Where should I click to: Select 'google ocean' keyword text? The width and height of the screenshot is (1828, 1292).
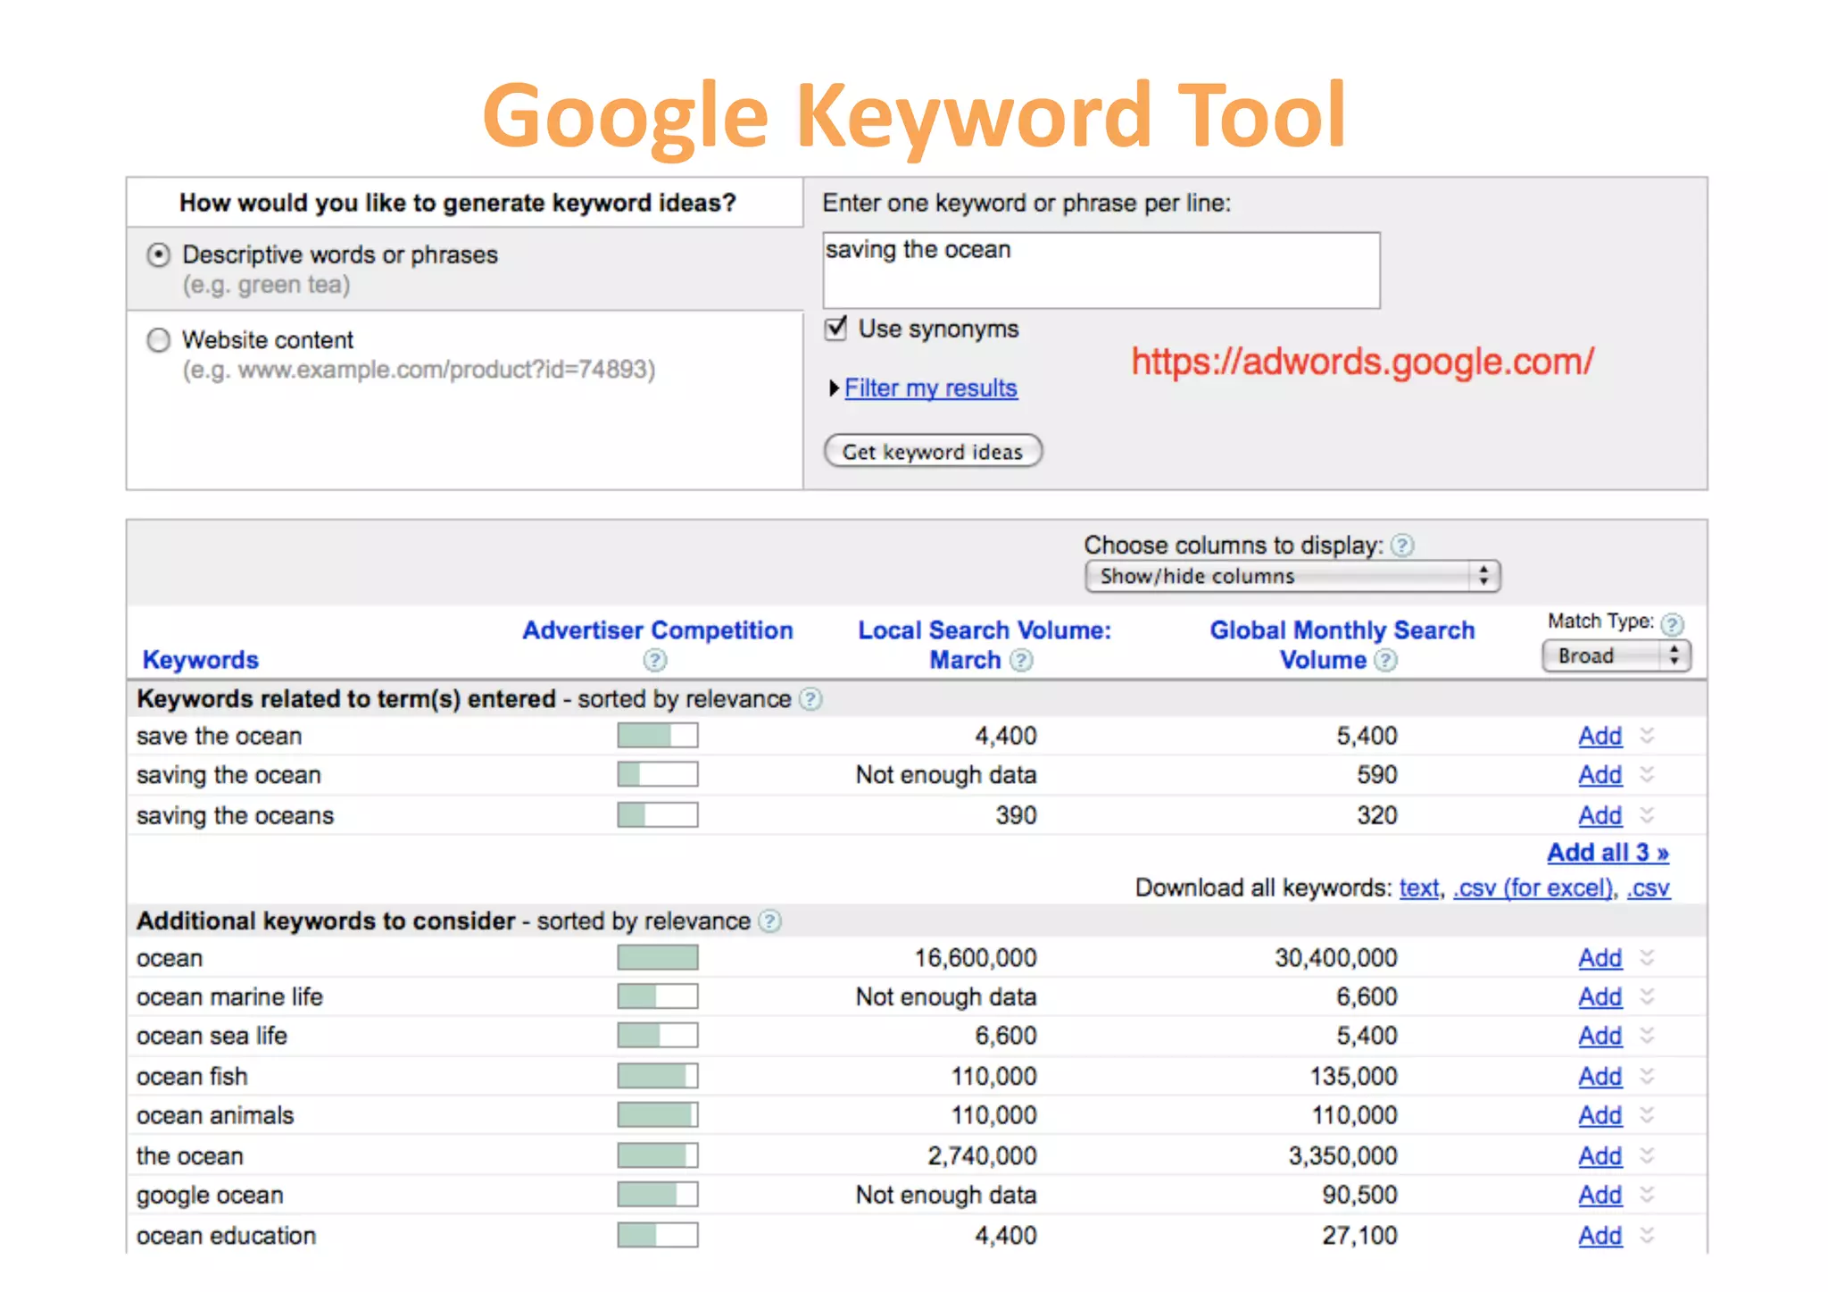210,1196
